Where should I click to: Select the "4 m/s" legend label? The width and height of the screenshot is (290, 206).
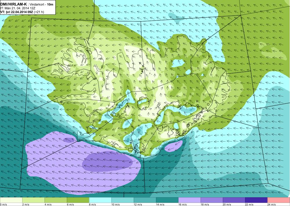pyautogui.click(x=48, y=205)
